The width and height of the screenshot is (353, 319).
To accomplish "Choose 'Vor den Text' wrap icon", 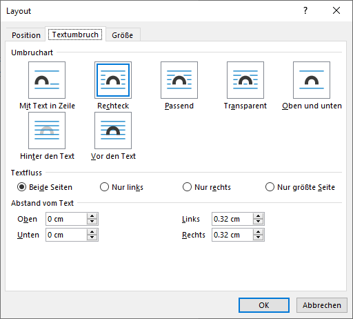I will pyautogui.click(x=113, y=130).
